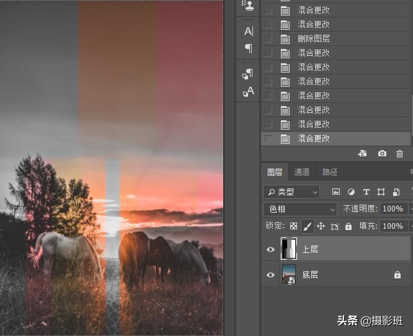Screen dimensions: 413x336
Task: Filter layers by smart objects icon
Action: (396, 192)
